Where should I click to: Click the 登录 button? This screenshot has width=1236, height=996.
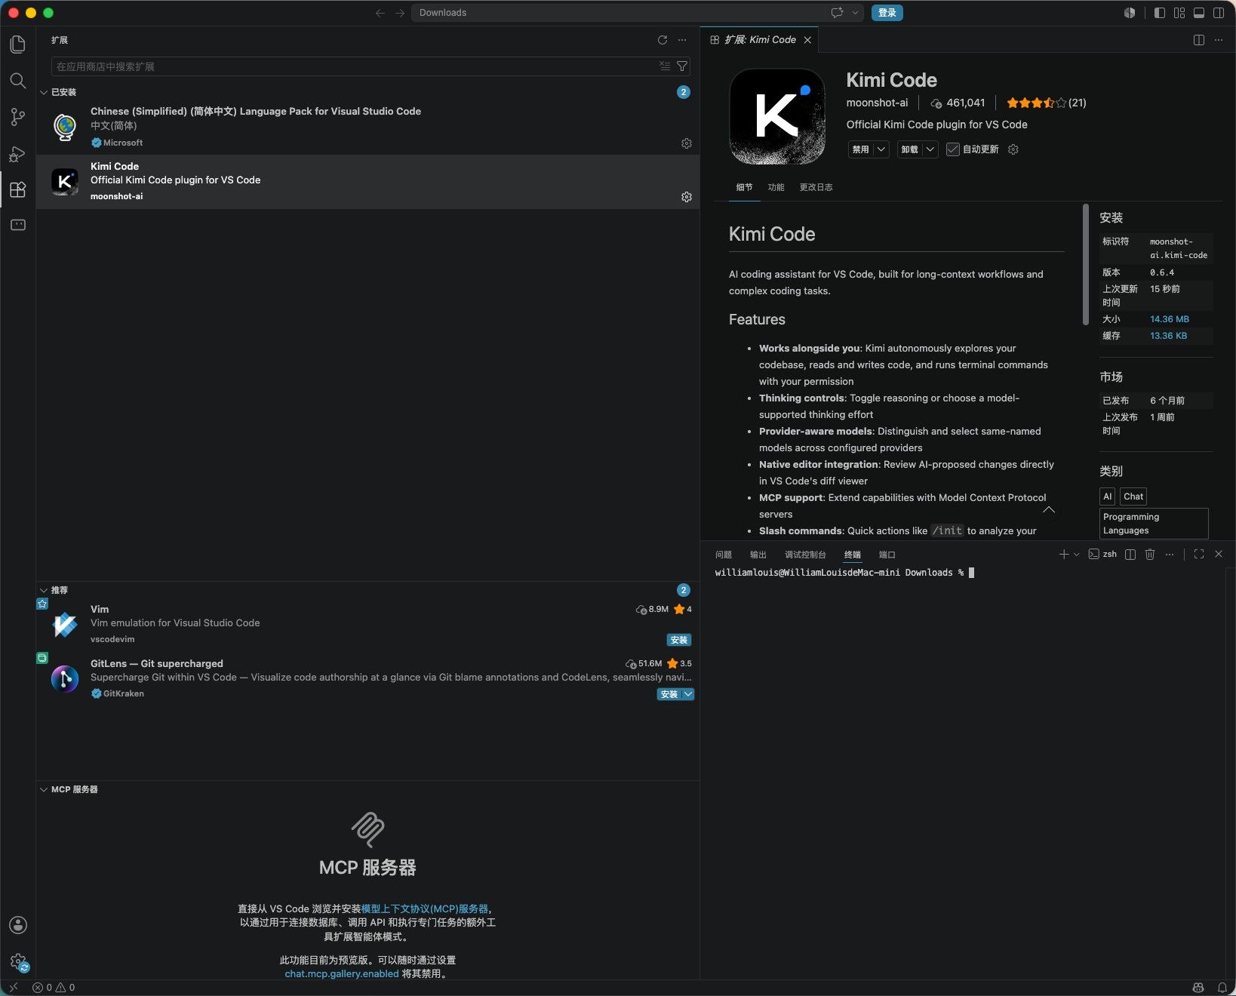[887, 13]
